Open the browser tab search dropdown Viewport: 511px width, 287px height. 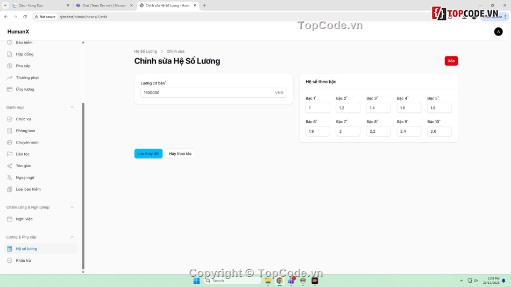click(x=5, y=5)
